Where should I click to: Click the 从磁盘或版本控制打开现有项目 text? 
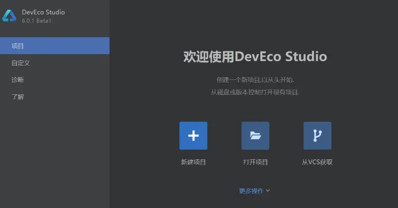pos(255,92)
